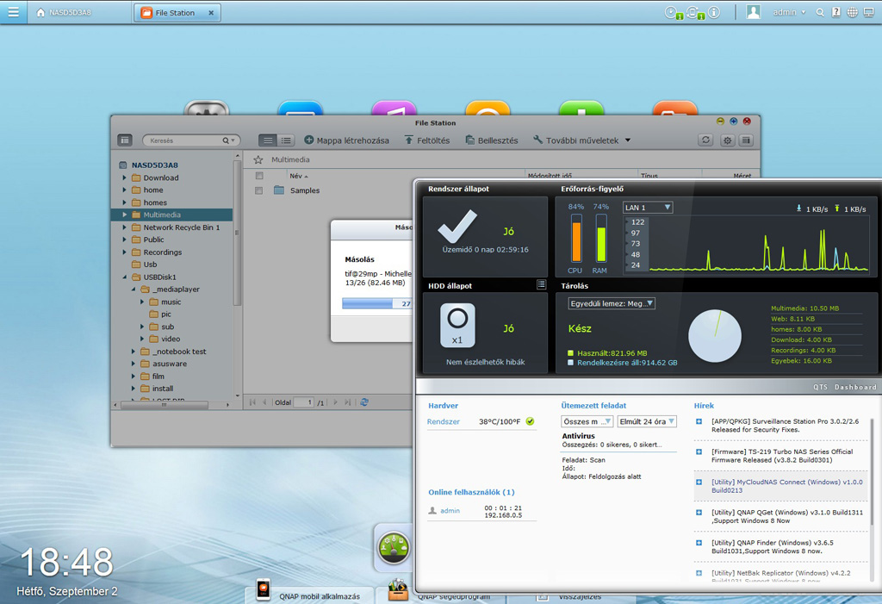The image size is (882, 604).
Task: Click the File Station right panel icon
Action: (x=746, y=140)
